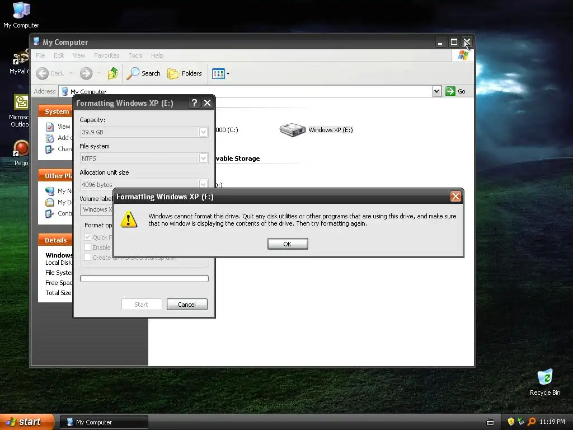Click Control Panel icon in sidebar
The width and height of the screenshot is (573, 430).
(x=50, y=213)
